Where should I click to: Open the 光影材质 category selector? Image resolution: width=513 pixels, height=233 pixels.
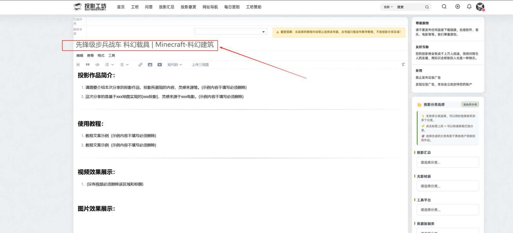point(448,186)
